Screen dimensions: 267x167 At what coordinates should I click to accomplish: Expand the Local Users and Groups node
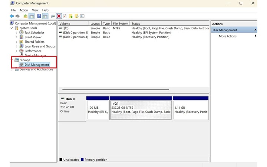point(17,46)
